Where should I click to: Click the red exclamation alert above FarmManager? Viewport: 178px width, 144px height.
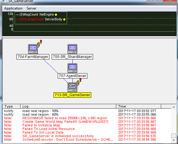point(41,42)
